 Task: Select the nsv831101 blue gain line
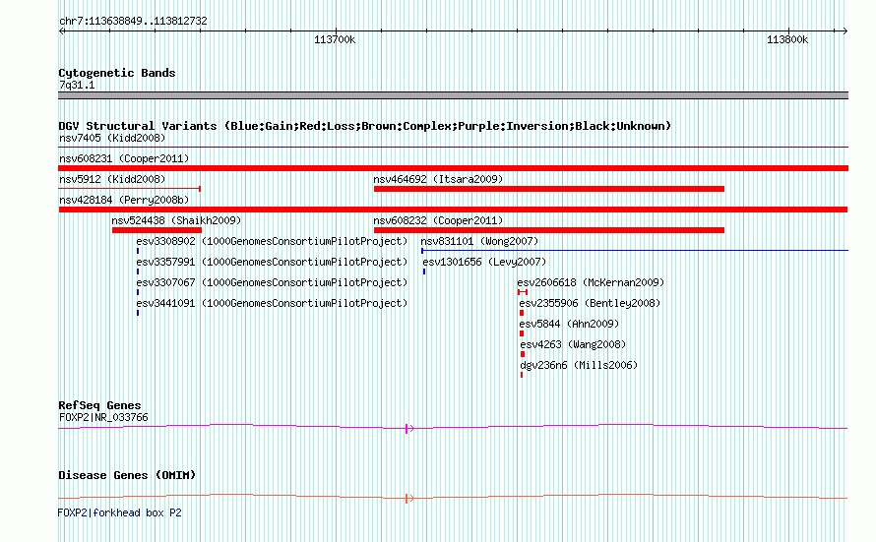pyautogui.click(x=635, y=251)
